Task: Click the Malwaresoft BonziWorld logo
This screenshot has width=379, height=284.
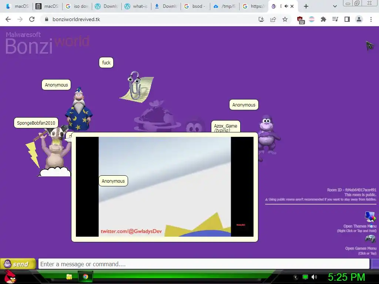Action: (x=47, y=43)
